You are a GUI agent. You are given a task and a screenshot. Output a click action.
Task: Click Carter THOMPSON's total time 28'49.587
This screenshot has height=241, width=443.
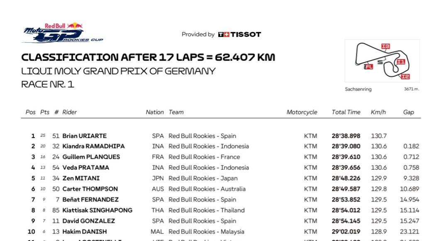(346, 189)
